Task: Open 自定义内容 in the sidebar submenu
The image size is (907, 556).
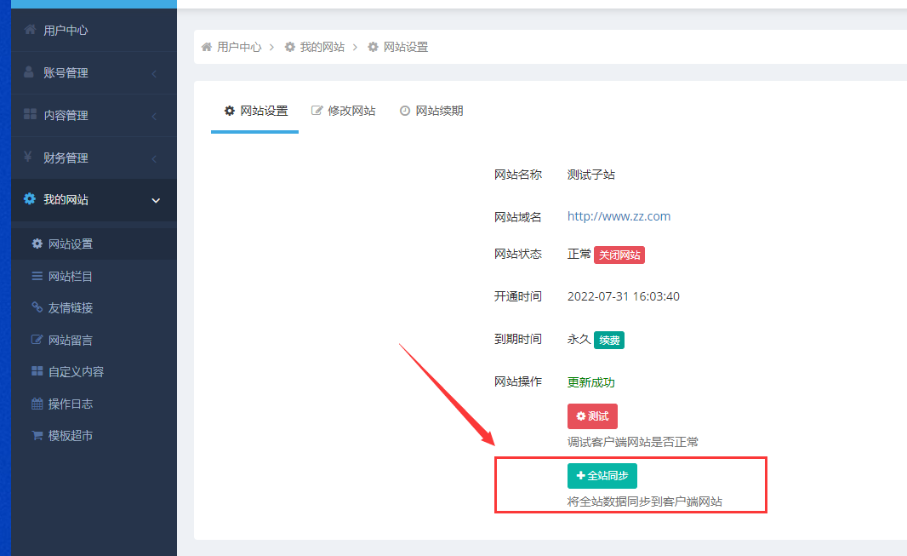Action: tap(94, 371)
